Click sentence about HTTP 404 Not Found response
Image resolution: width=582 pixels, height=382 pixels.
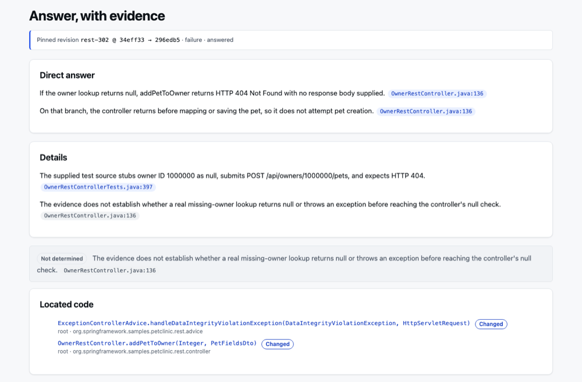[x=212, y=93]
